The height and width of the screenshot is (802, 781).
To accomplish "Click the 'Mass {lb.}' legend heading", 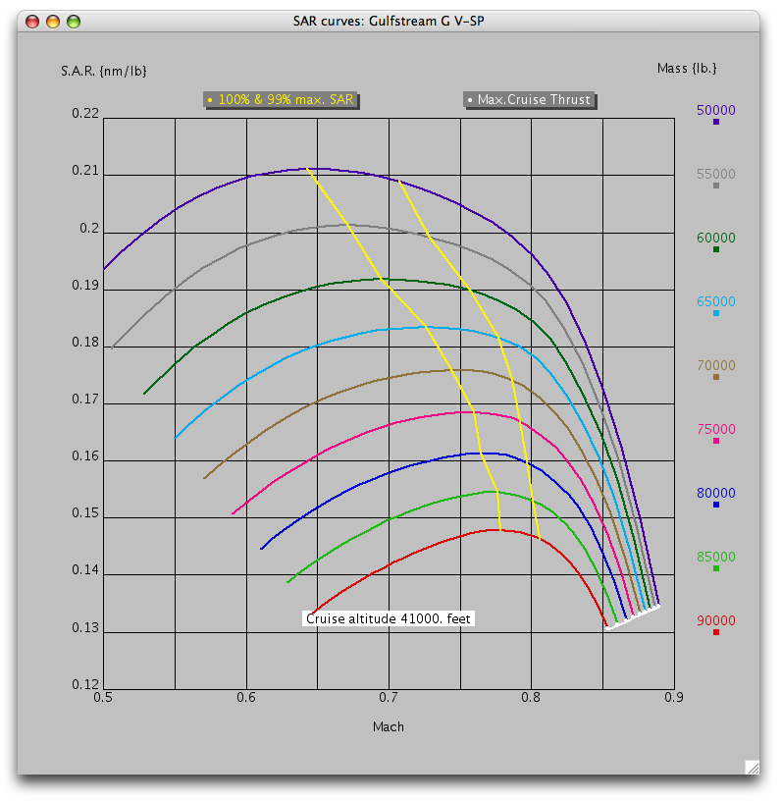I will 687,68.
